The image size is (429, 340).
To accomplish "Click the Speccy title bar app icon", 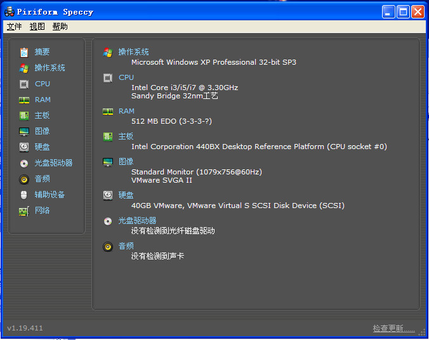I will click(10, 12).
